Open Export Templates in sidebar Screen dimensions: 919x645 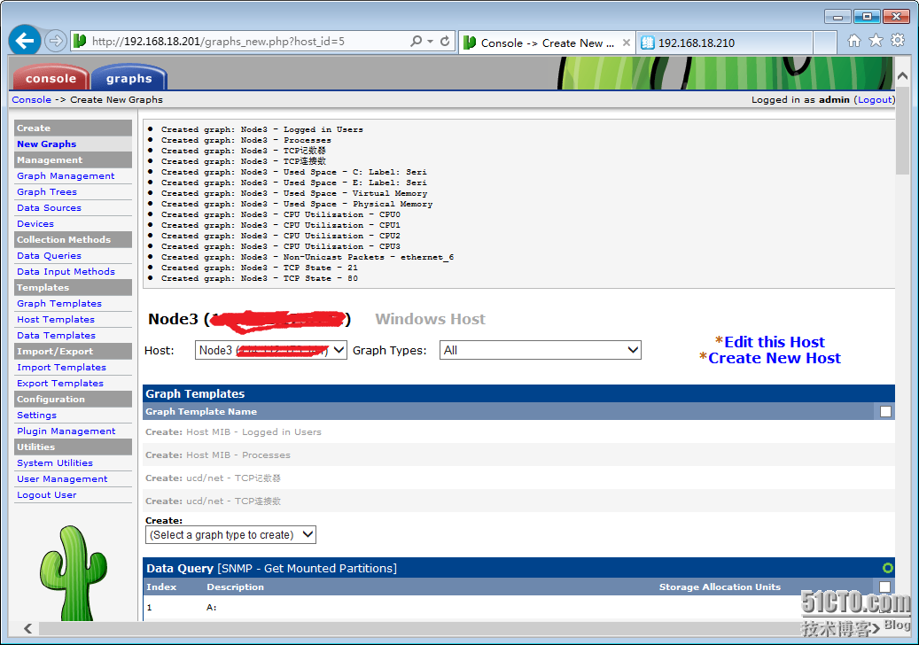(x=60, y=383)
